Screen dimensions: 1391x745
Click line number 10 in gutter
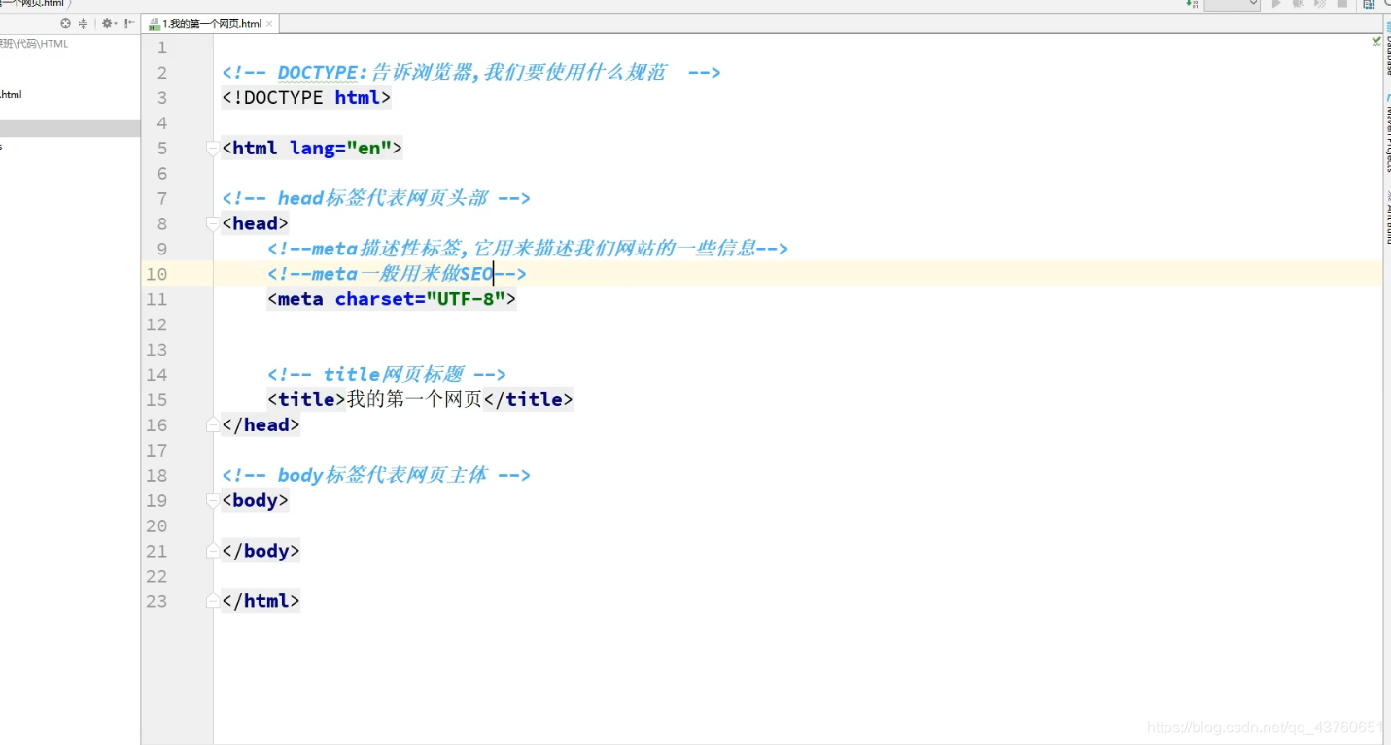156,275
